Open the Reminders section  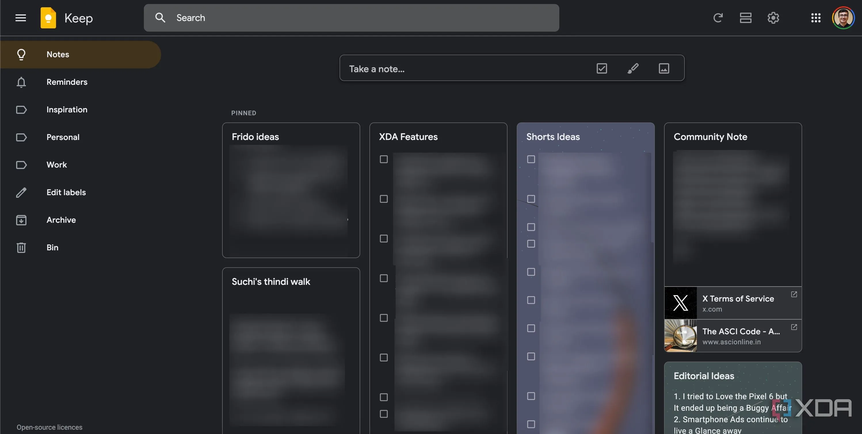coord(66,82)
